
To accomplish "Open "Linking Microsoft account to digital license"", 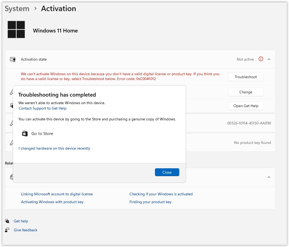I will [57, 194].
